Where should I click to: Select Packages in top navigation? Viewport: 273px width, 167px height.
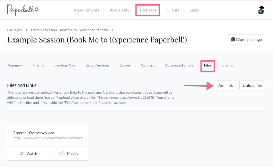[148, 10]
